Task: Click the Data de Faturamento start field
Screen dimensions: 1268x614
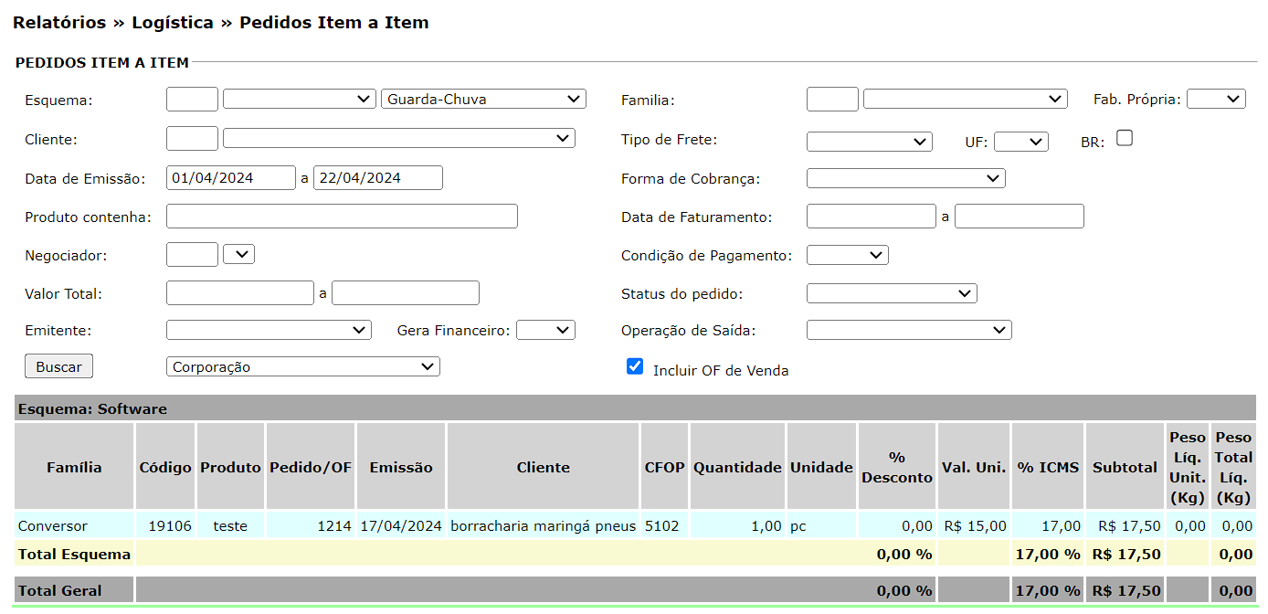Action: (871, 217)
